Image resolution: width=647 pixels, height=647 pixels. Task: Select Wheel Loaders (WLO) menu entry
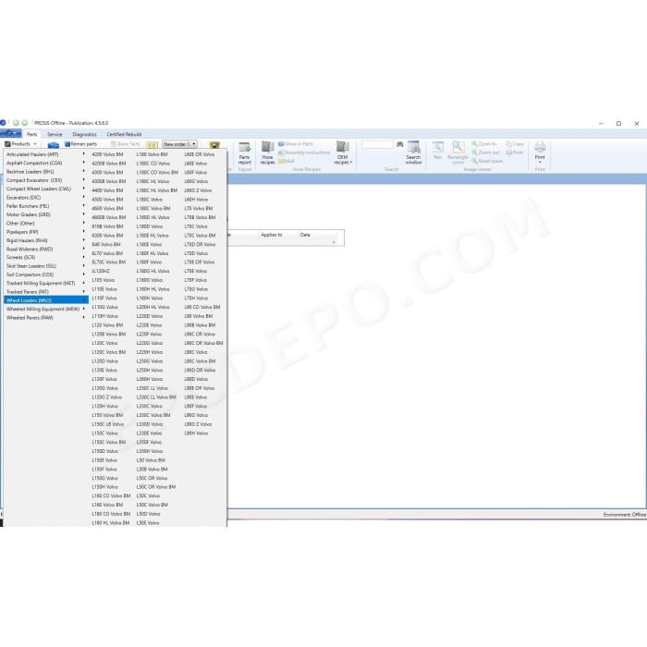pos(46,300)
